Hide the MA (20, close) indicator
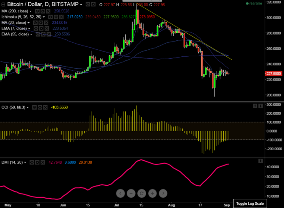Image resolution: width=284 pixels, height=208 pixels. click(x=35, y=23)
